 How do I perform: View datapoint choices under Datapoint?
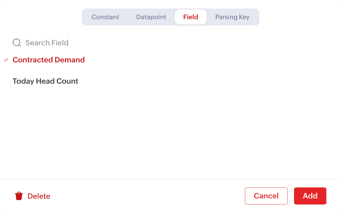(151, 17)
